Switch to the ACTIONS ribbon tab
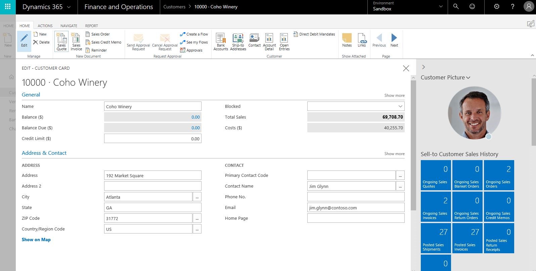 pyautogui.click(x=45, y=26)
